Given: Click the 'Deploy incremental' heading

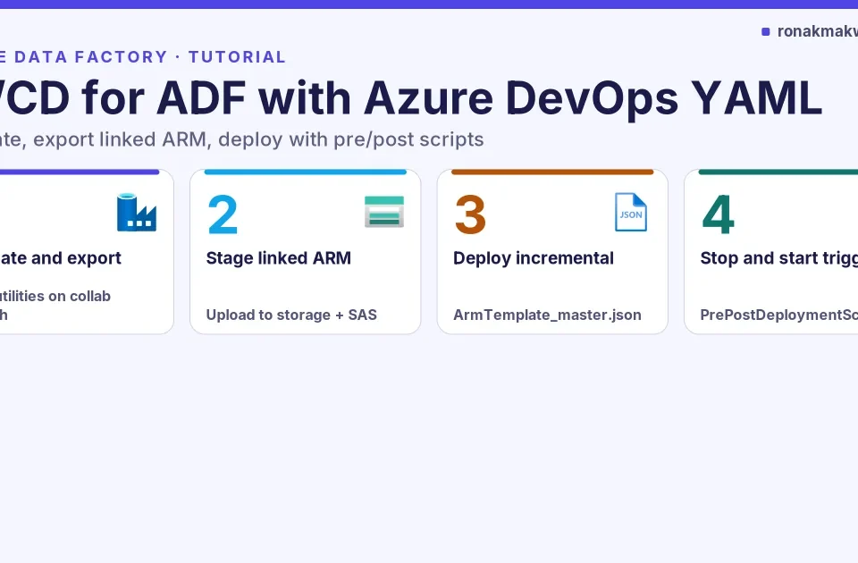Looking at the screenshot, I should tap(534, 257).
